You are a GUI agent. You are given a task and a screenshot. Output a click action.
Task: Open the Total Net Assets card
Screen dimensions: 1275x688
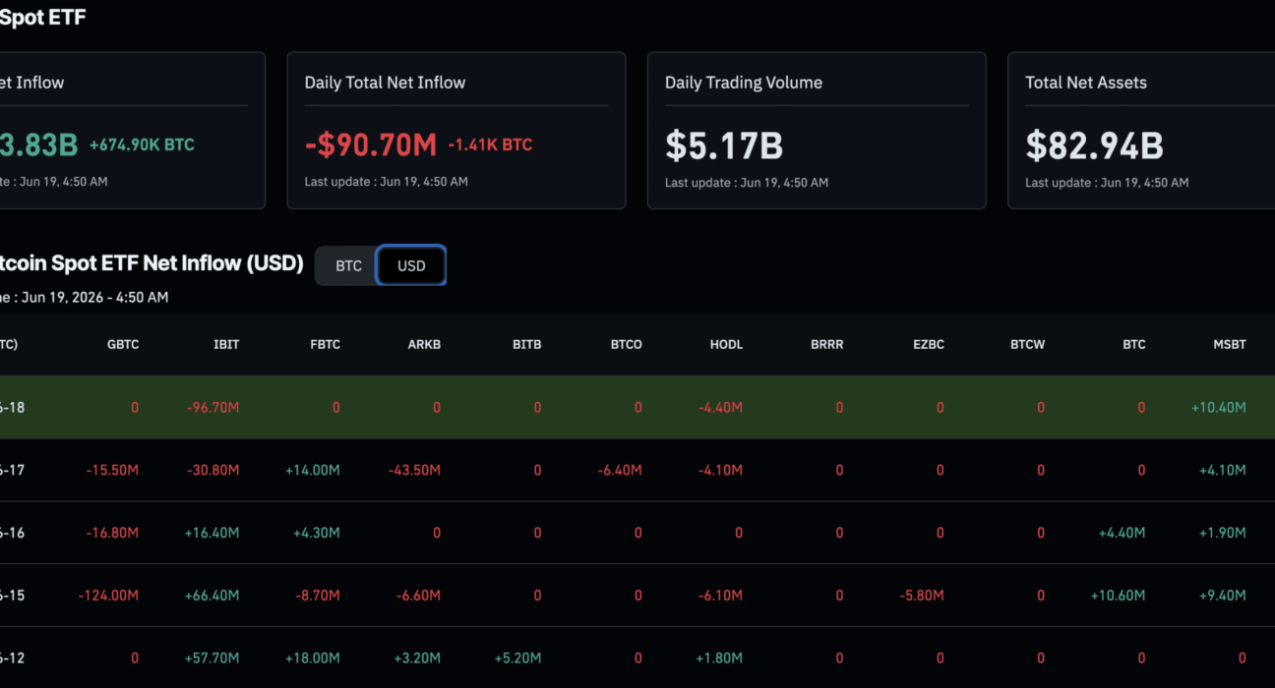point(1141,131)
